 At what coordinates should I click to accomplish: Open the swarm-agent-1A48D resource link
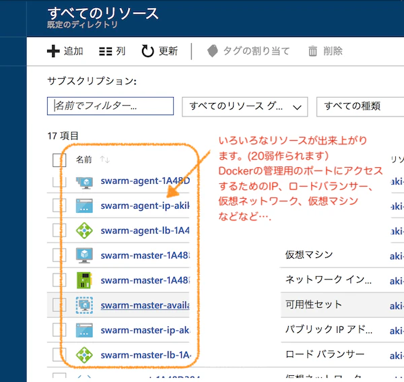coord(145,181)
